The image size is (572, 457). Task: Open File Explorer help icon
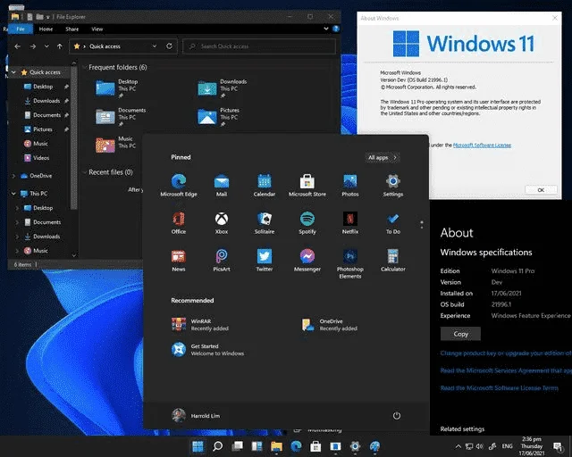pos(336,29)
